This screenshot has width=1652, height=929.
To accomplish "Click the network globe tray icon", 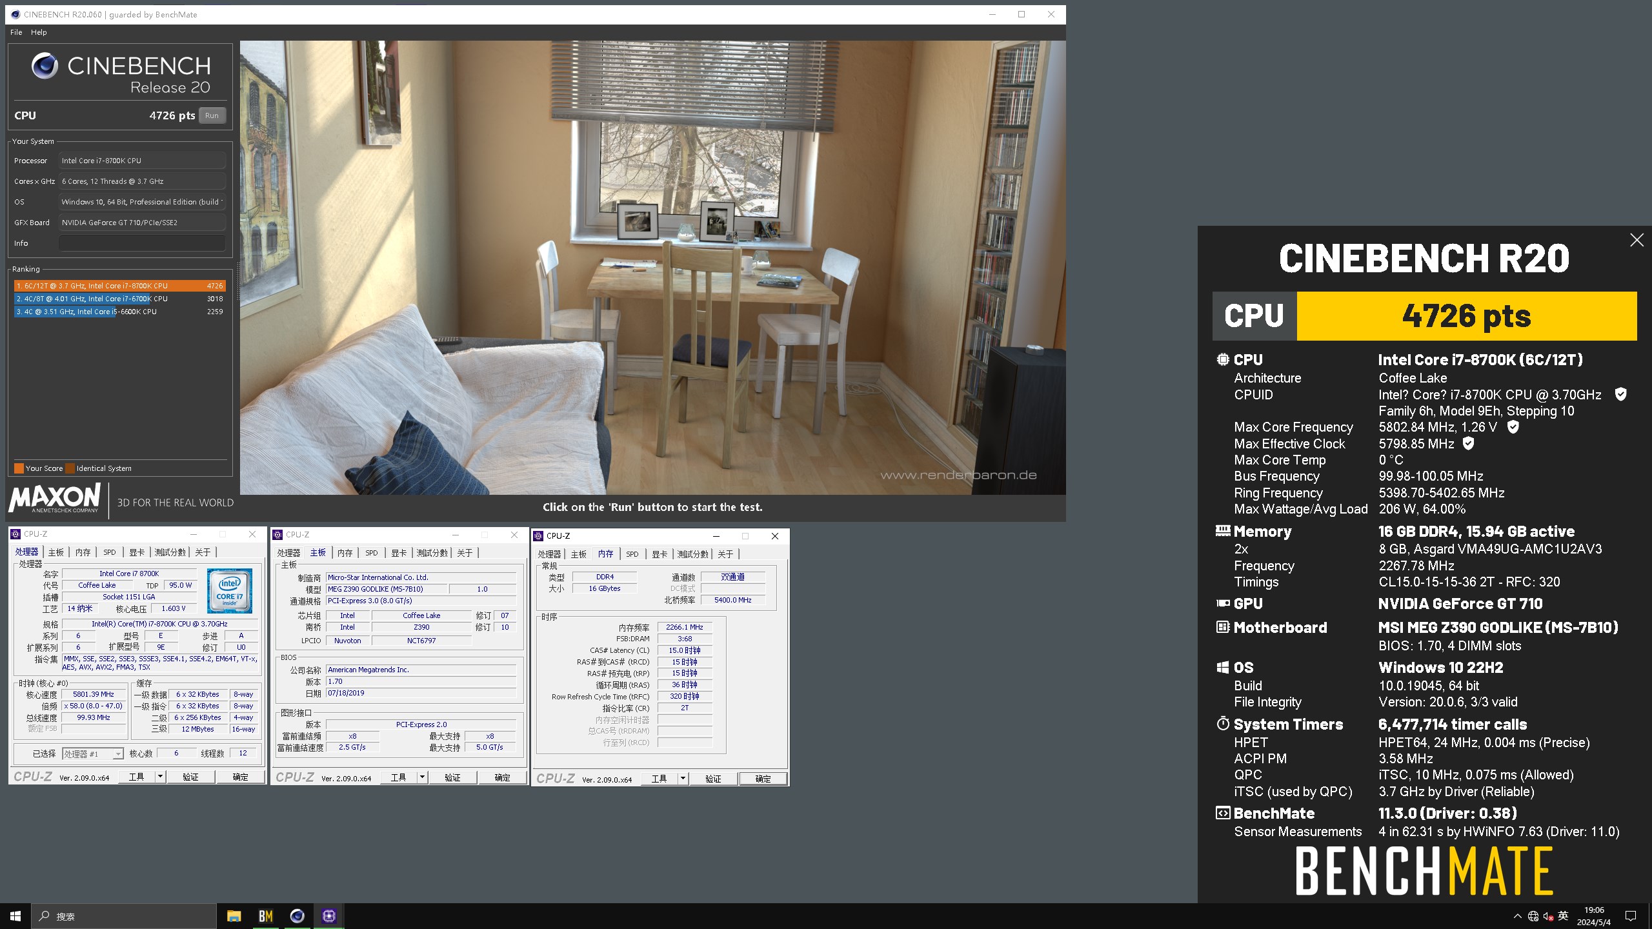I will point(1533,916).
